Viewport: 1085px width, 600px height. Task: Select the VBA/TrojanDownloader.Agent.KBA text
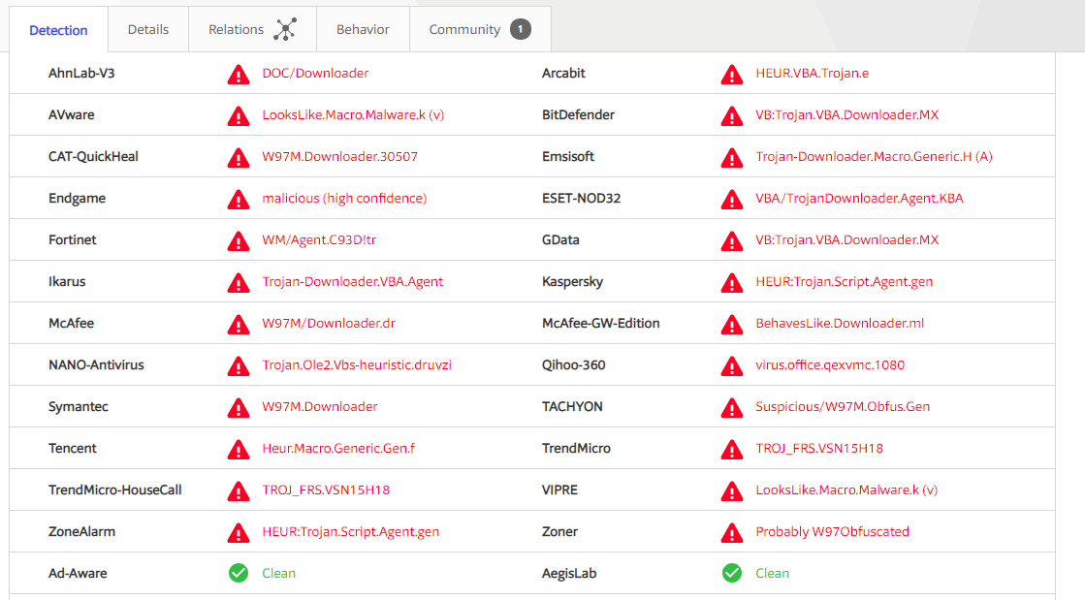(x=859, y=198)
